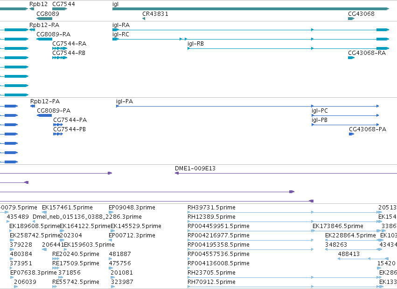Image resolution: width=397 pixels, height=289 pixels.
Task: Select the CG7544 gene label
Action: pos(63,4)
